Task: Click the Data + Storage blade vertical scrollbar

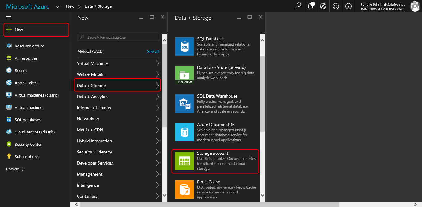Action: pyautogui.click(x=262, y=94)
